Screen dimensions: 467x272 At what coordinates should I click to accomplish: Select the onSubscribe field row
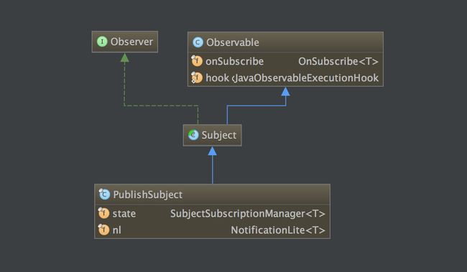tap(285, 61)
